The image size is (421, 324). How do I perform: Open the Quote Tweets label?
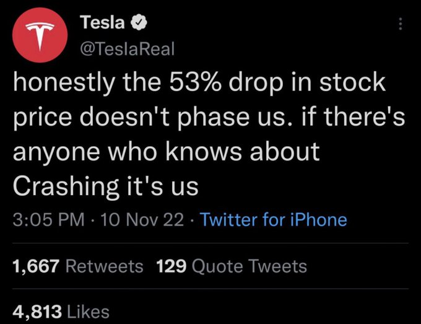pos(250,267)
